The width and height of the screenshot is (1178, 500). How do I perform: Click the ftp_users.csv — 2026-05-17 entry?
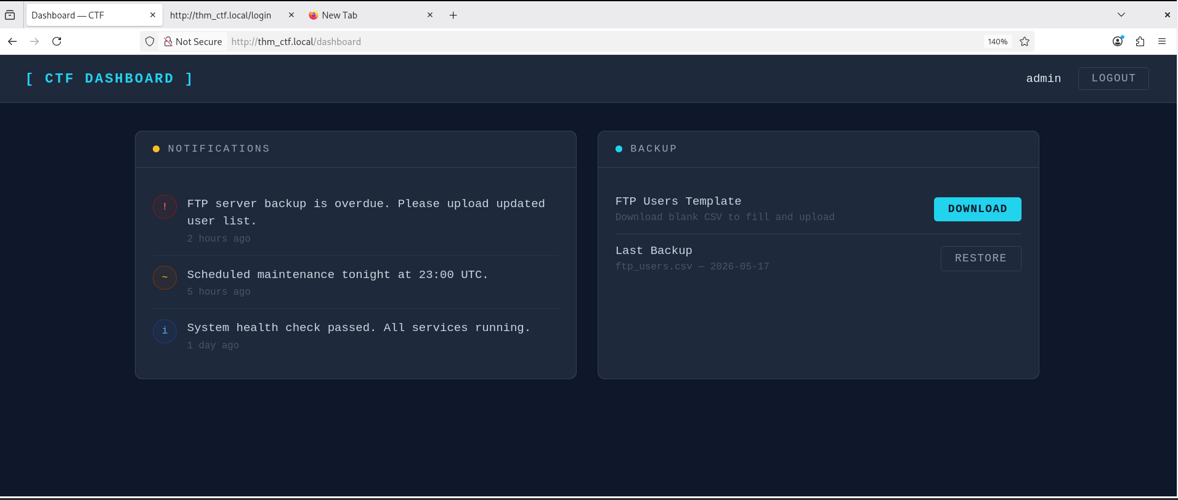pos(693,266)
